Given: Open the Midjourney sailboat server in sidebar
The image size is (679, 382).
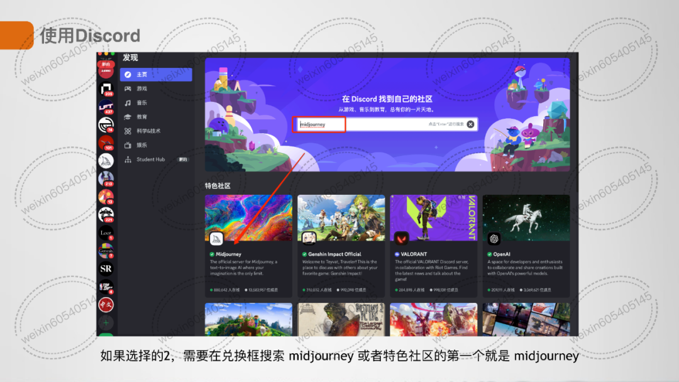Looking at the screenshot, I should click(x=106, y=160).
